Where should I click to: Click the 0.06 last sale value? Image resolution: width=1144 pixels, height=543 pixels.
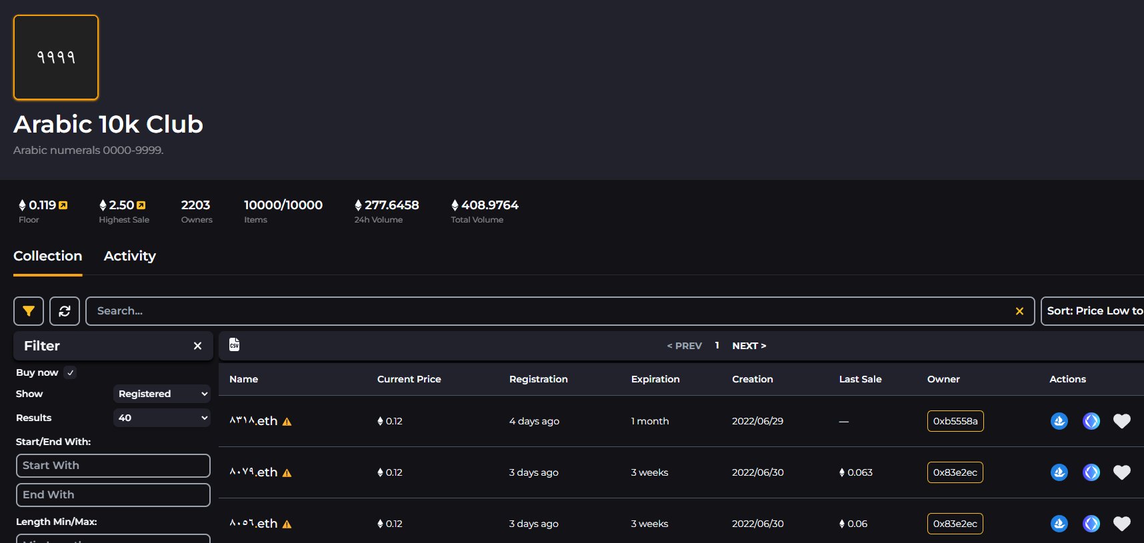pyautogui.click(x=853, y=524)
